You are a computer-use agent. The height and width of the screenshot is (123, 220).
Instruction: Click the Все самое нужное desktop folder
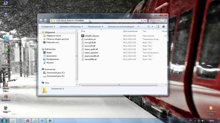(x=211, y=111)
